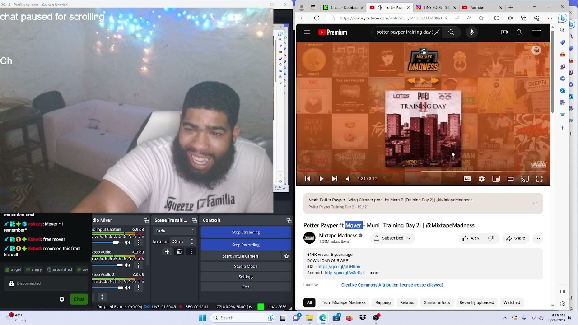This screenshot has width=578, height=325.
Task: Clear the YouTube search box text
Action: [x=436, y=32]
